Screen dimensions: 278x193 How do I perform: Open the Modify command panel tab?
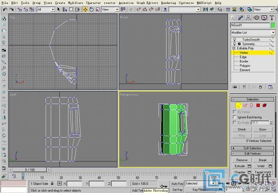pos(241,18)
